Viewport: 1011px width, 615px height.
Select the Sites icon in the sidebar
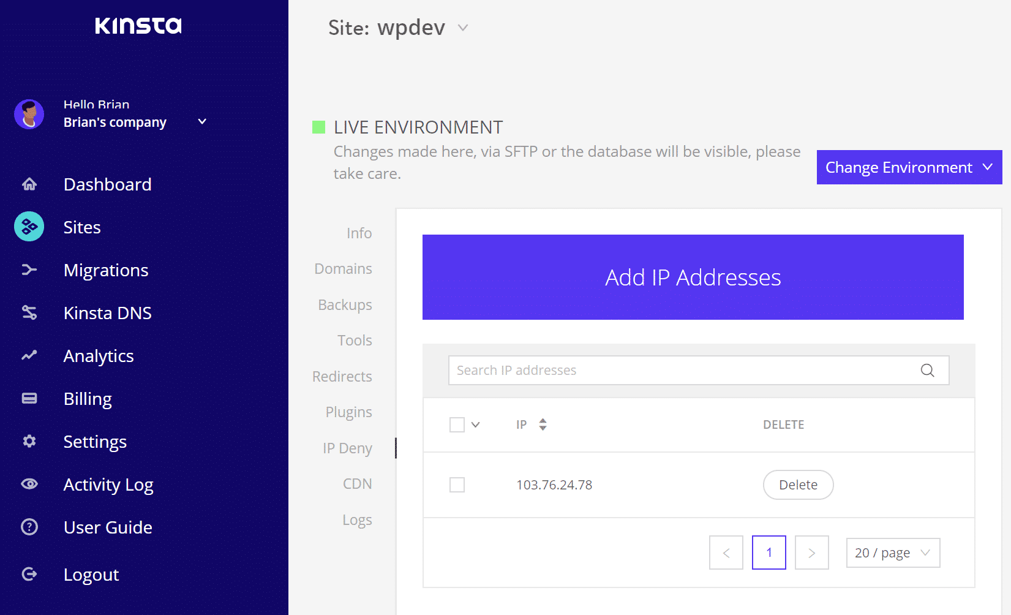[x=29, y=227]
